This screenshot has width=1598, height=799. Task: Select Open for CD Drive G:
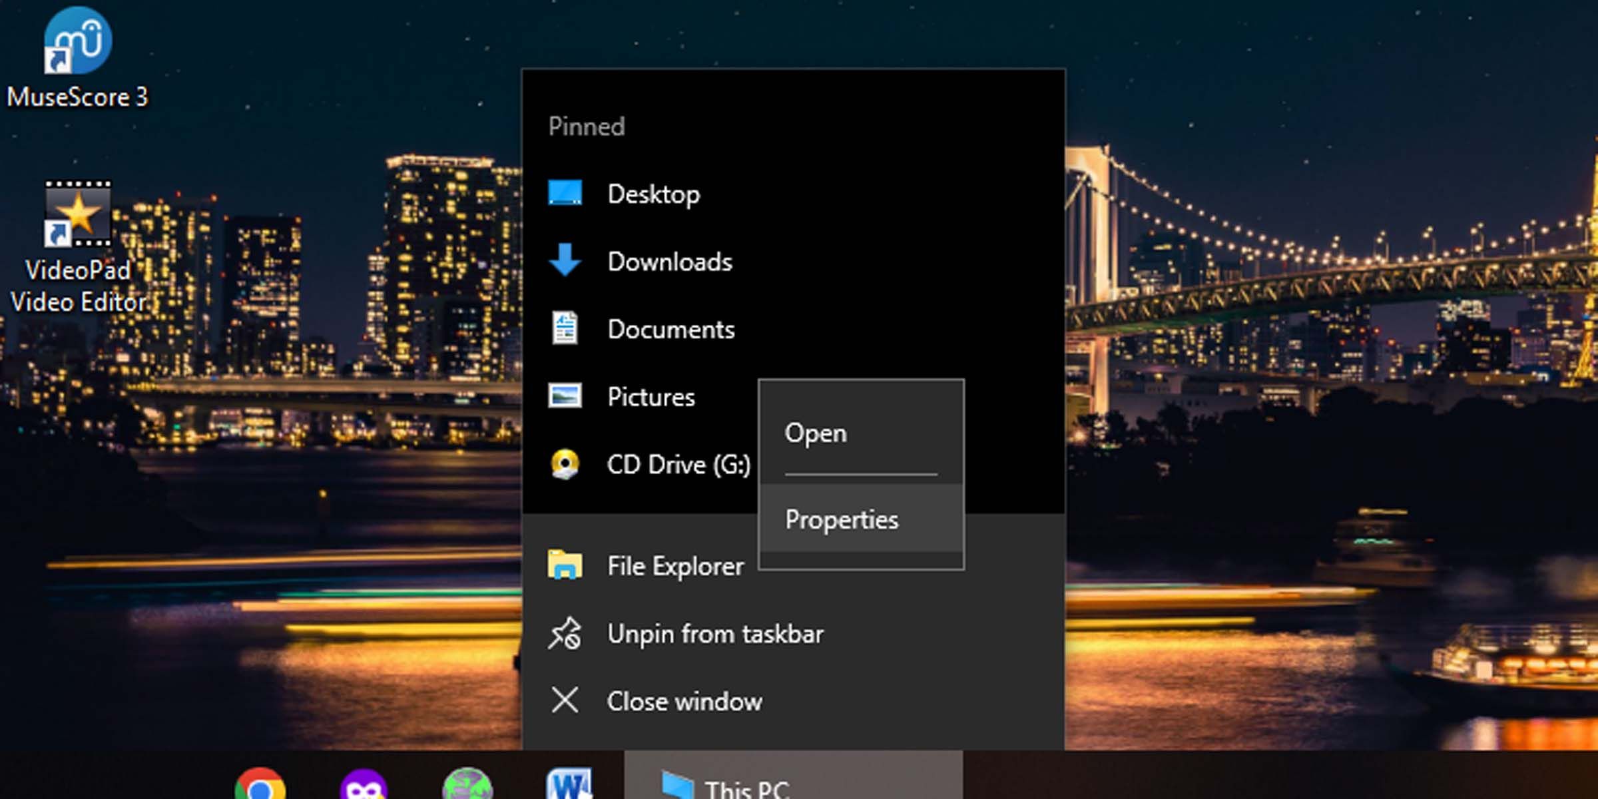coord(815,433)
